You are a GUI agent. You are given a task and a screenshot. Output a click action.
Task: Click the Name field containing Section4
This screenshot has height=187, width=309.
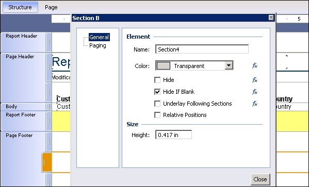202,49
